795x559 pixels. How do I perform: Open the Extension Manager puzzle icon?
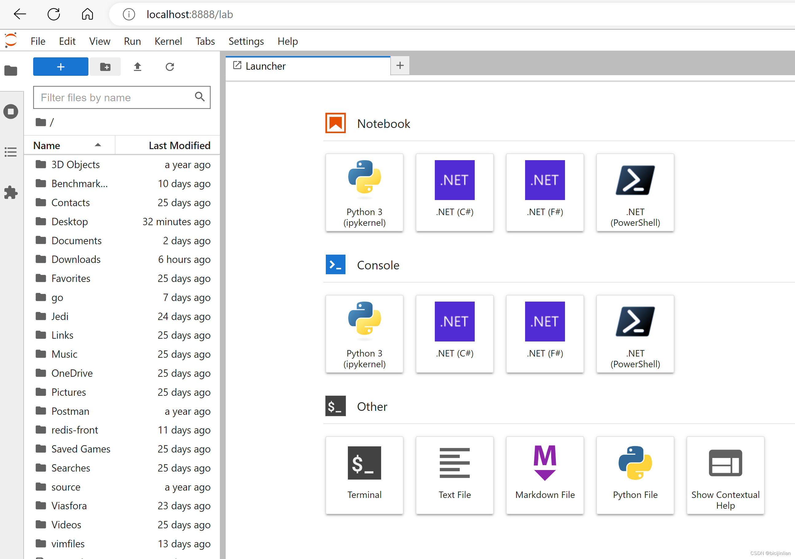pos(11,192)
